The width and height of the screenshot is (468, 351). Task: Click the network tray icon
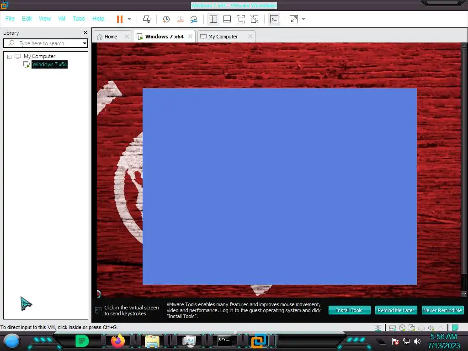406,341
